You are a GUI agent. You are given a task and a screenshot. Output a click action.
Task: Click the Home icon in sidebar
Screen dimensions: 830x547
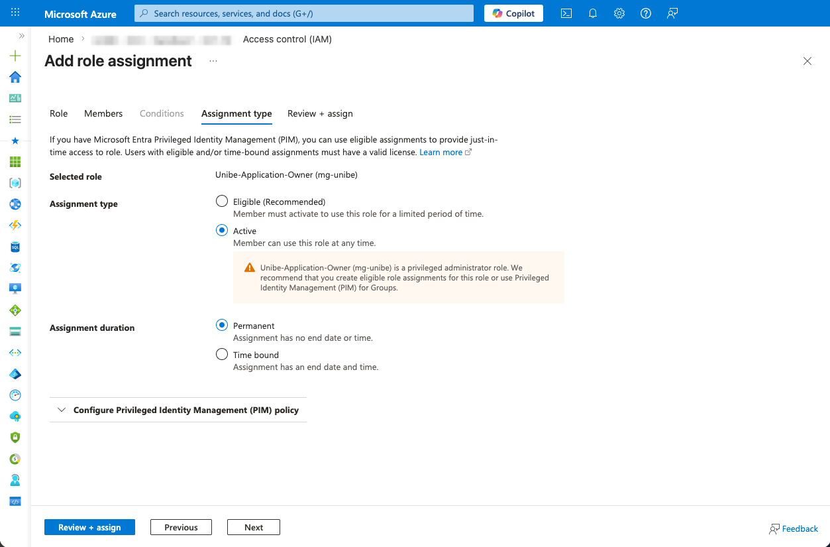(x=15, y=77)
